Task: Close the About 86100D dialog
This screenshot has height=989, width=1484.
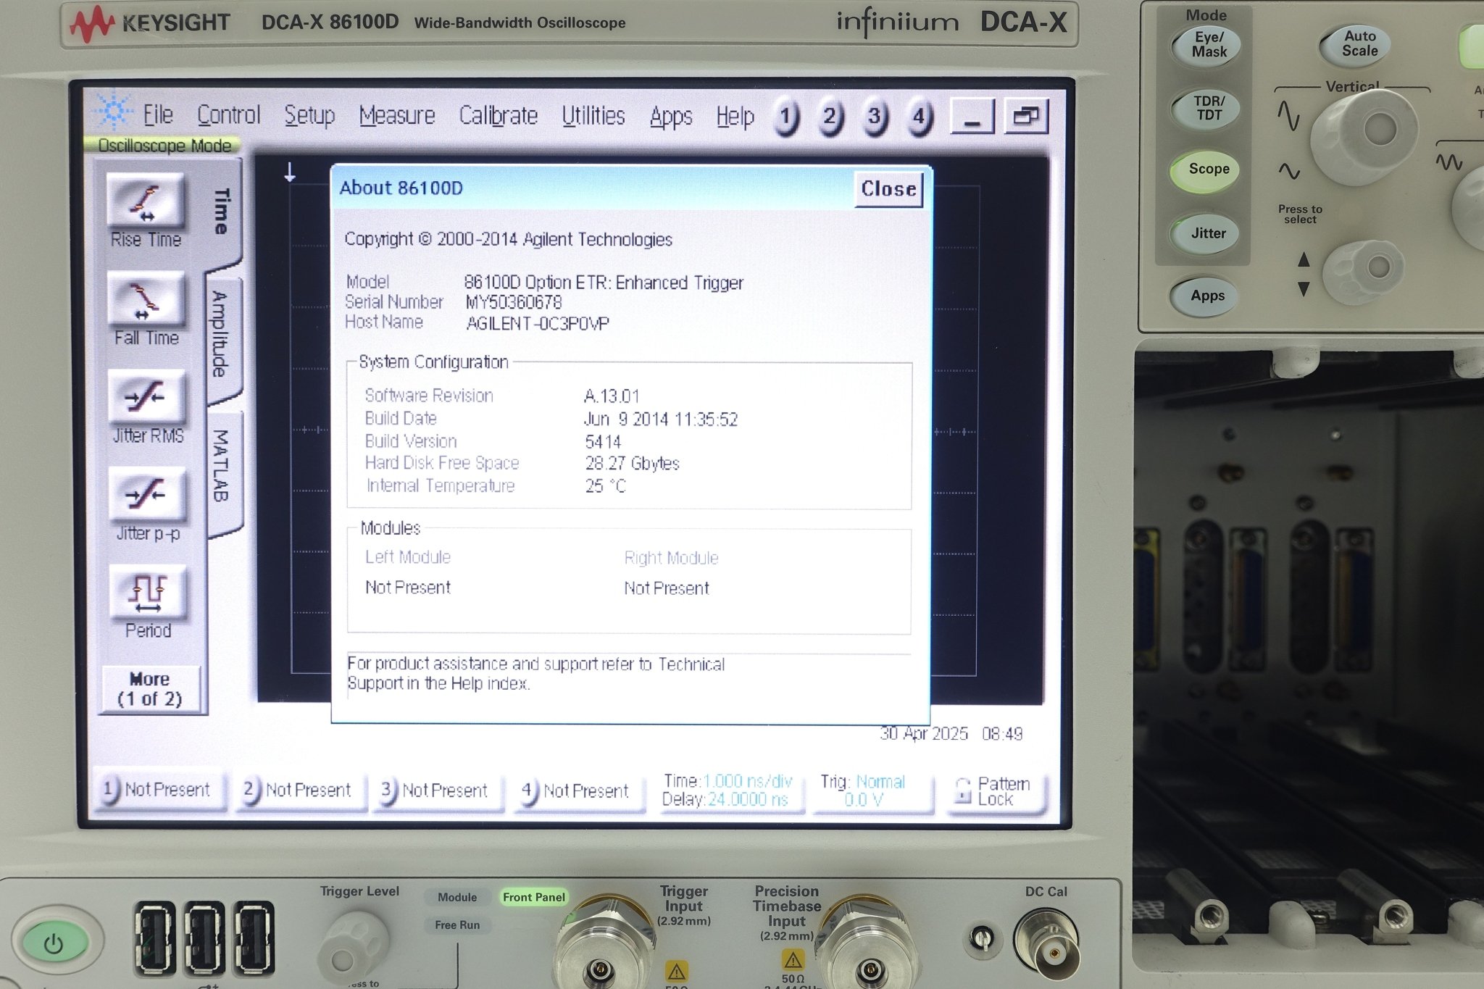Action: click(x=888, y=189)
